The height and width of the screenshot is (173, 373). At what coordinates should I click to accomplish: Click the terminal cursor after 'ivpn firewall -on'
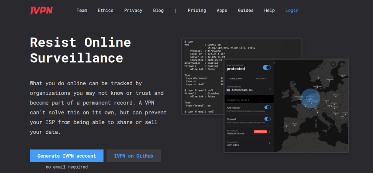213,111
